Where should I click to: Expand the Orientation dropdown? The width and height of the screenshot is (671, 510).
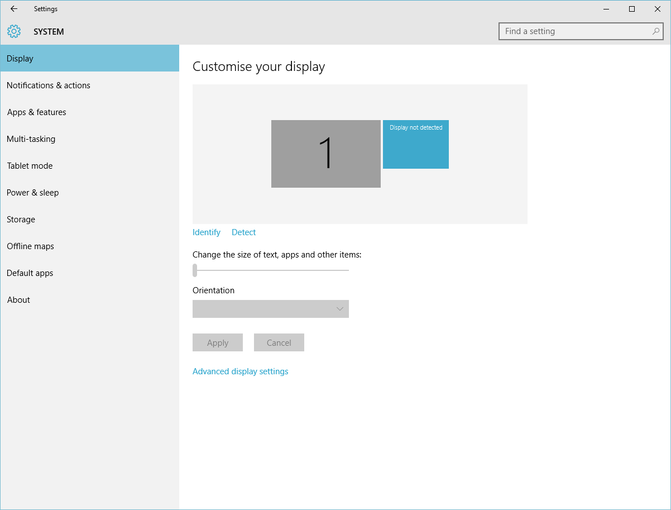pyautogui.click(x=271, y=309)
